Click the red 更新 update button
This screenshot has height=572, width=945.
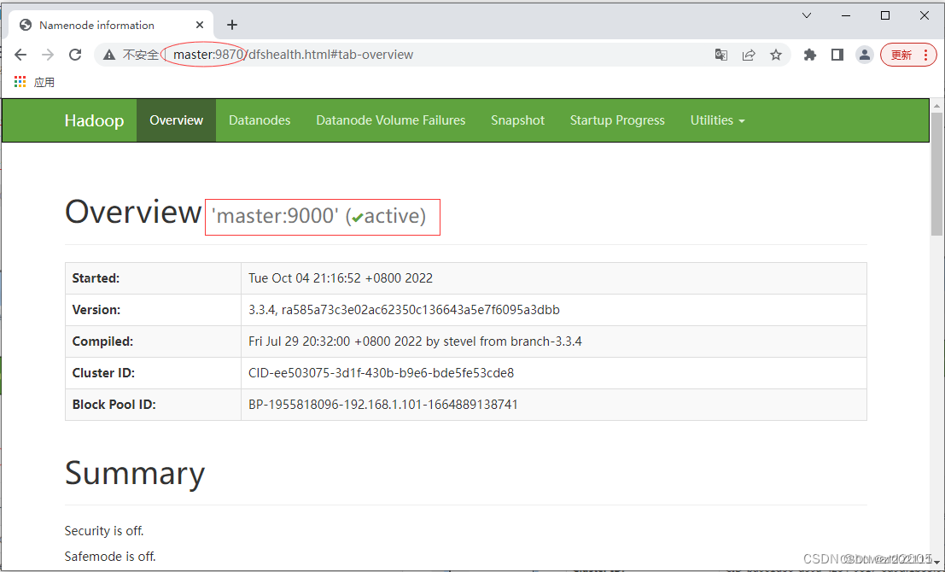click(x=908, y=55)
